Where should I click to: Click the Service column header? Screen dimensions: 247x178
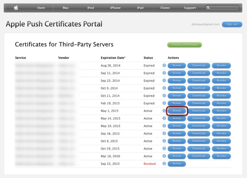(20, 58)
